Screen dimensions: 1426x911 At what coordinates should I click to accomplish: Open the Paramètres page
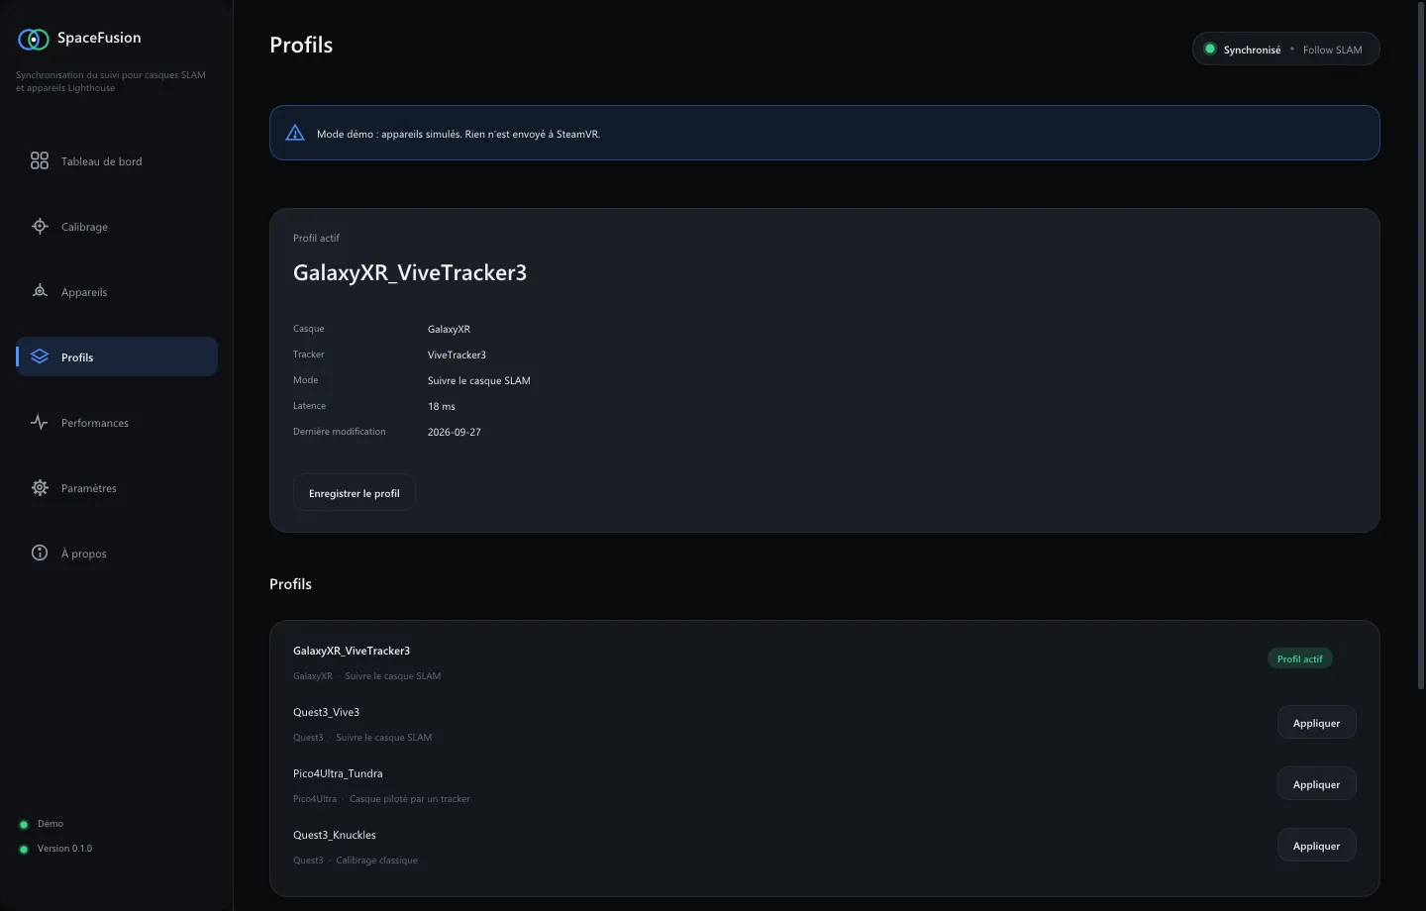pos(117,487)
